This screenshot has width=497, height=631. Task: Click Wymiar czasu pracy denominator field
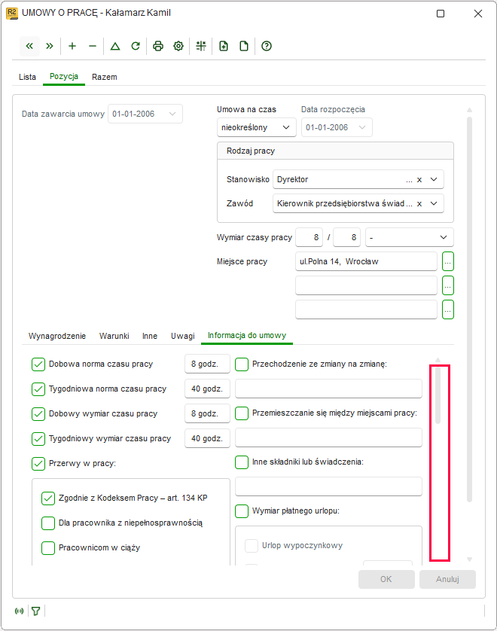coord(347,237)
